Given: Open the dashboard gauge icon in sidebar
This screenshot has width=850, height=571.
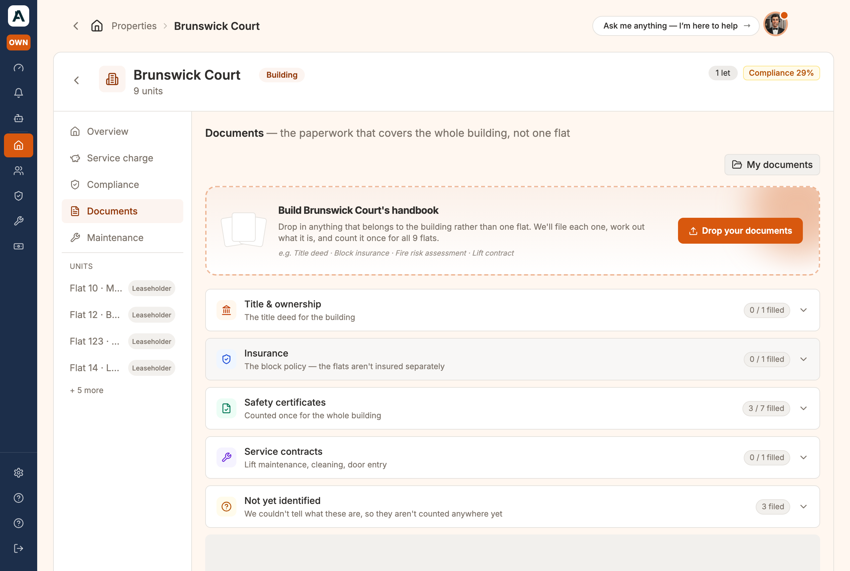Looking at the screenshot, I should [19, 68].
